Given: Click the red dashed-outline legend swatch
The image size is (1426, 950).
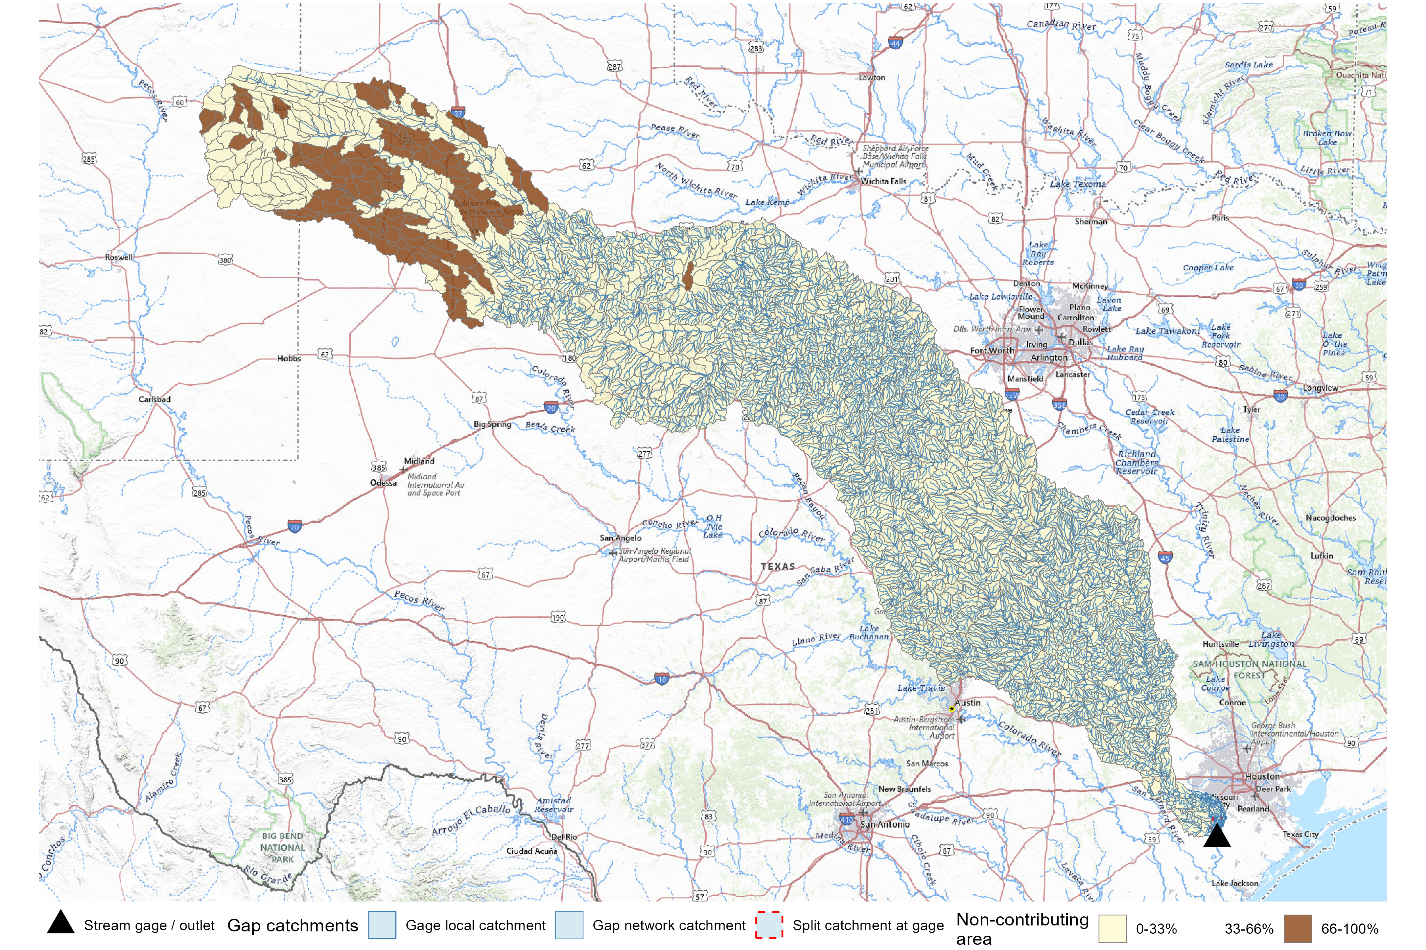Looking at the screenshot, I should coord(769,925).
